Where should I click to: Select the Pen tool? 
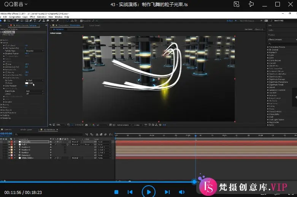click(x=31, y=20)
